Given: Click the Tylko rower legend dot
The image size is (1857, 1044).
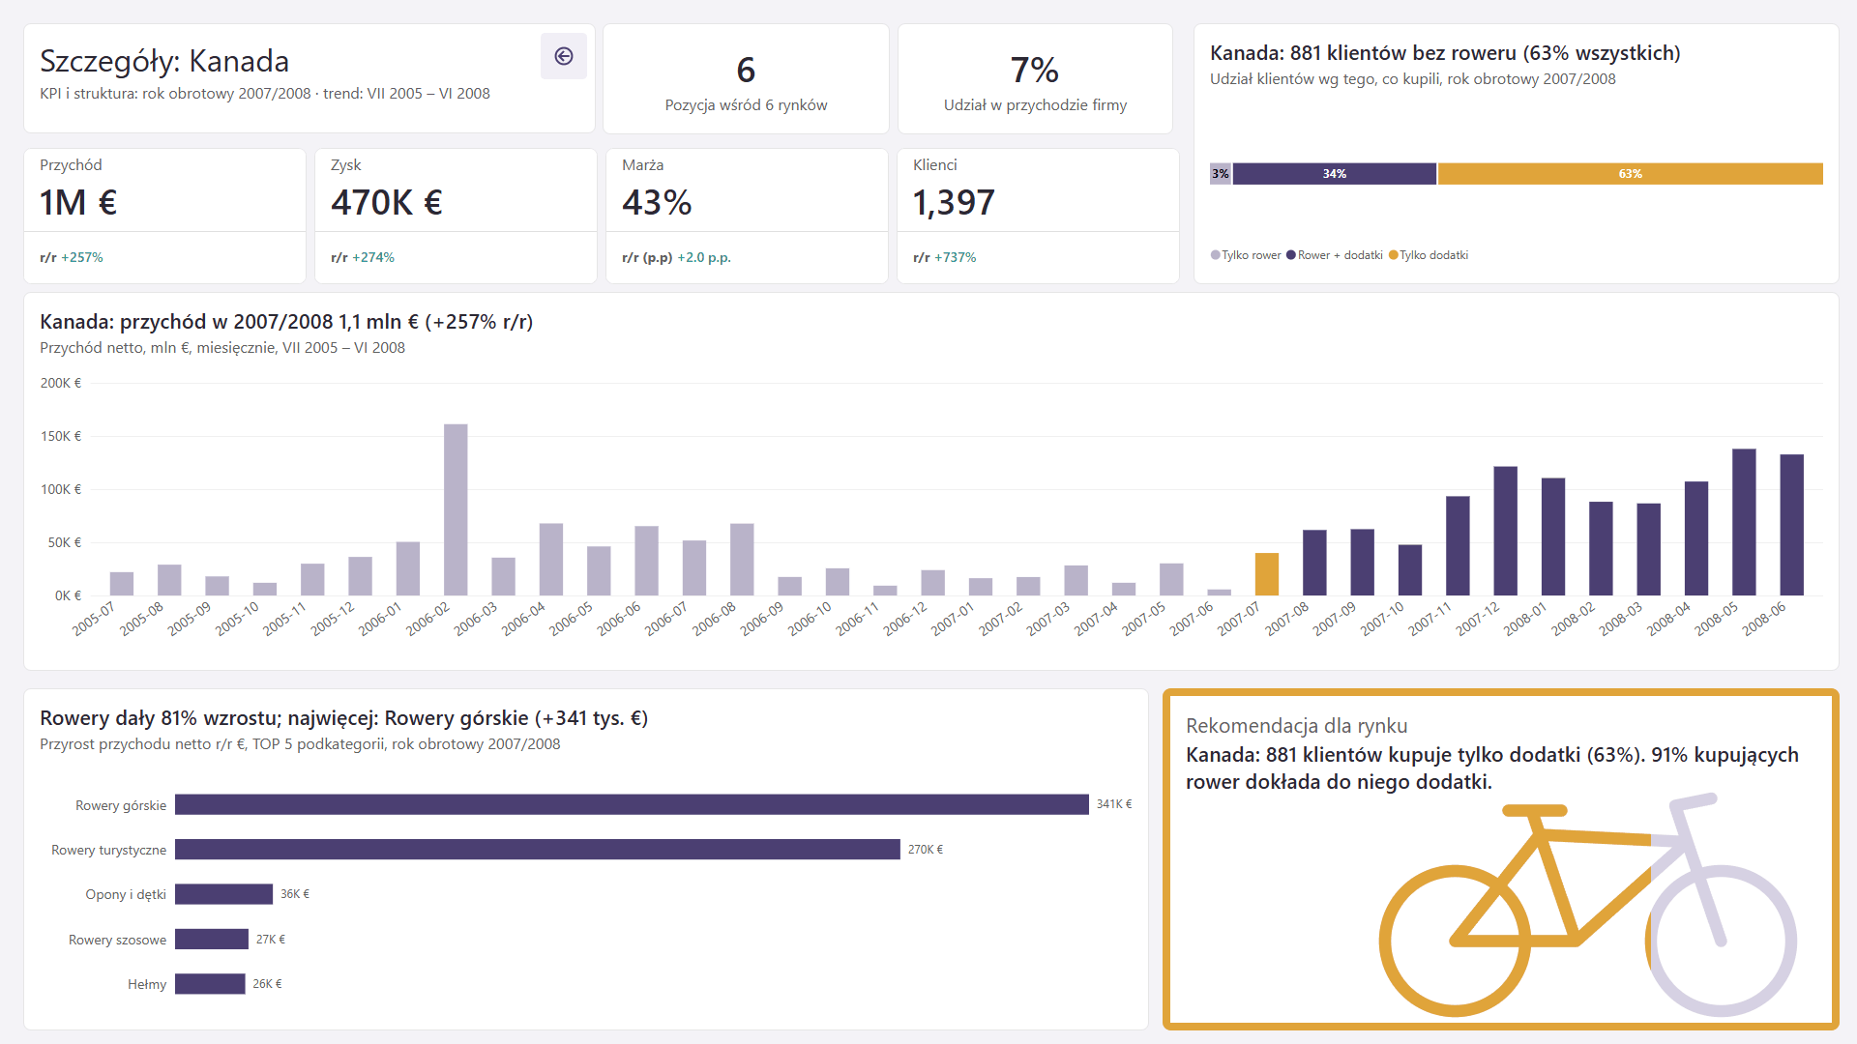Looking at the screenshot, I should (x=1216, y=255).
